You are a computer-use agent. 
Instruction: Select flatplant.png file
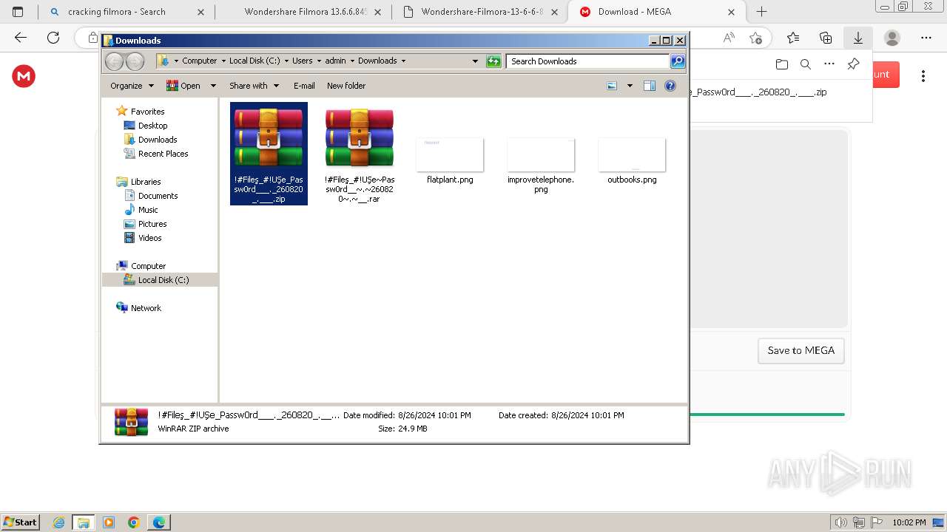coord(450,160)
